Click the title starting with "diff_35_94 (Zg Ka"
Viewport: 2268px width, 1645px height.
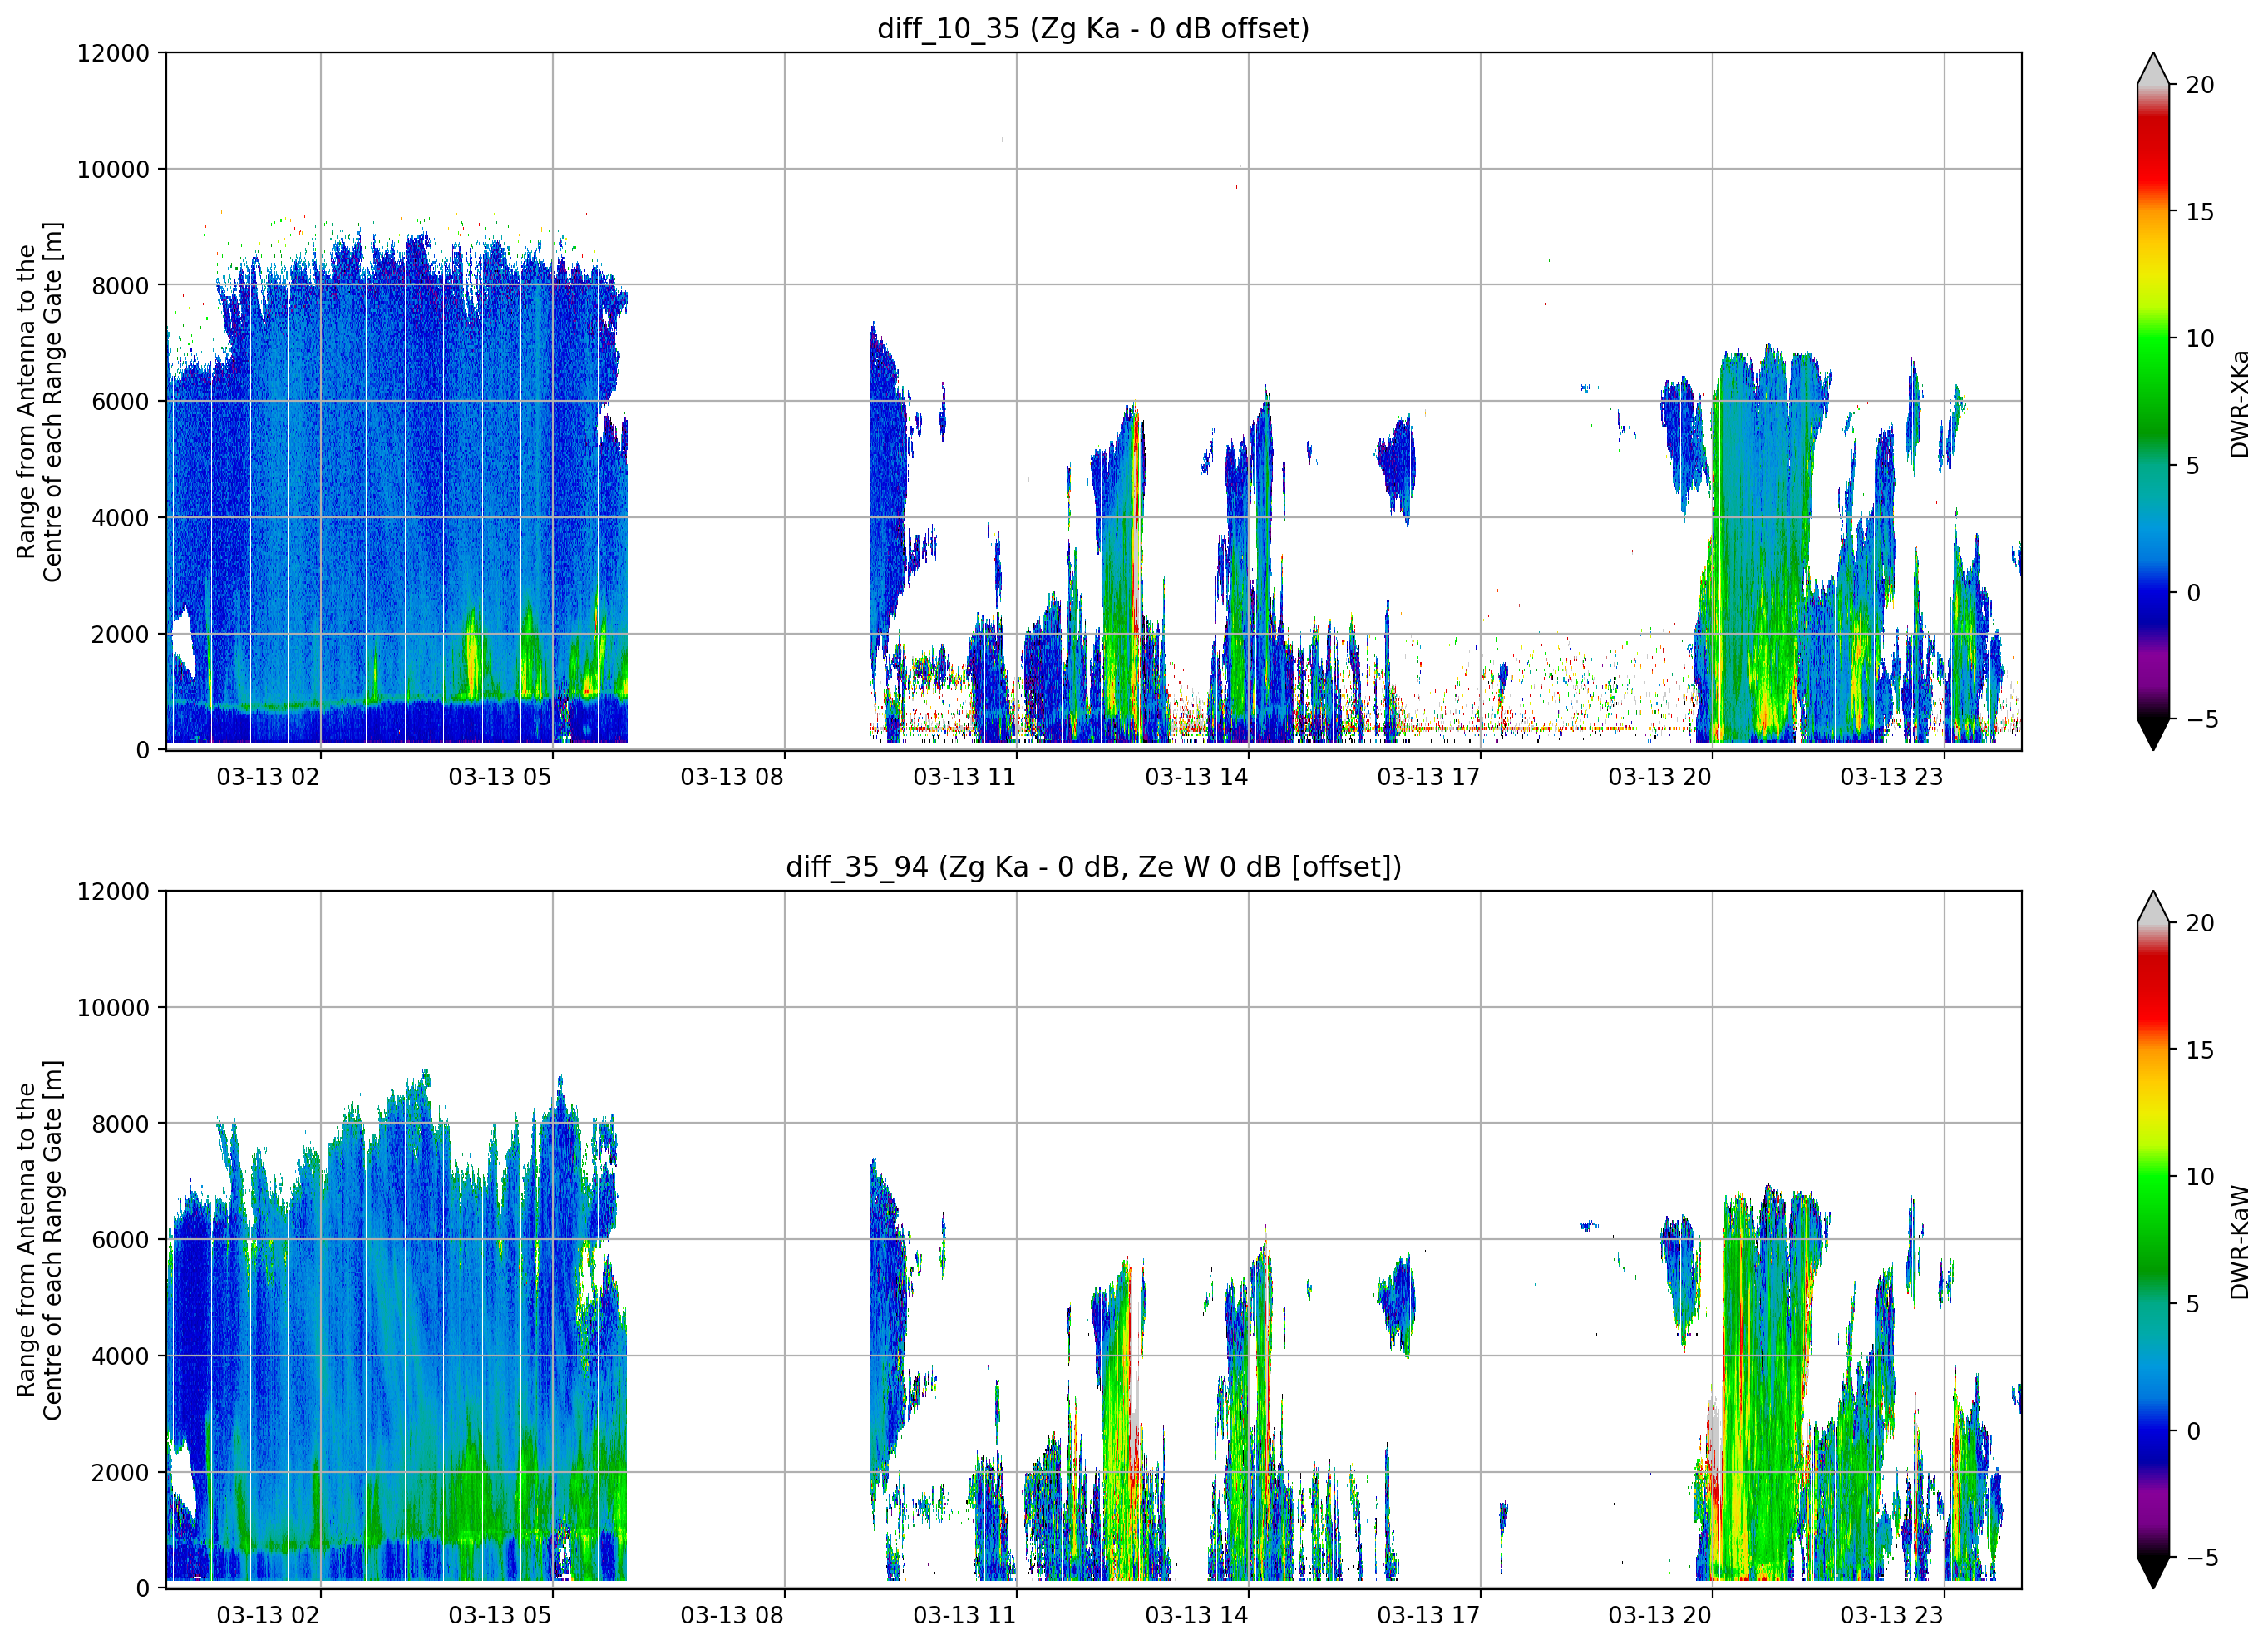(x=1093, y=867)
